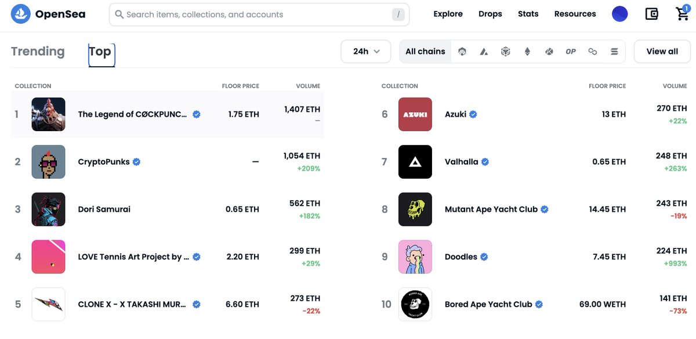The height and width of the screenshot is (339, 696).
Task: Click verified badge next to Doodles
Action: click(x=484, y=257)
